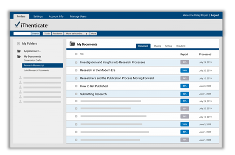Sort by the Processed column header
Viewport: 235px width, 155px height.
coord(205,54)
